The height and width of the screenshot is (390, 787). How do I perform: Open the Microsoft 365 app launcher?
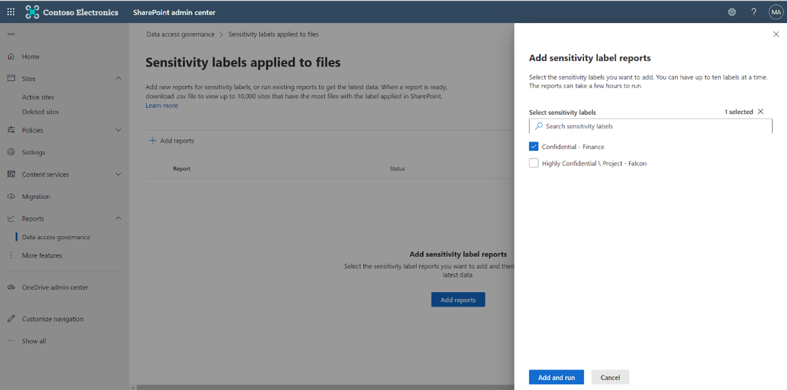[x=10, y=11]
